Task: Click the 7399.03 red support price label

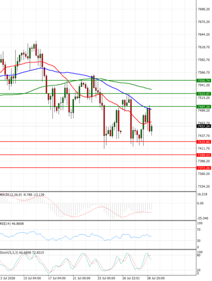Action: [x=204, y=155]
